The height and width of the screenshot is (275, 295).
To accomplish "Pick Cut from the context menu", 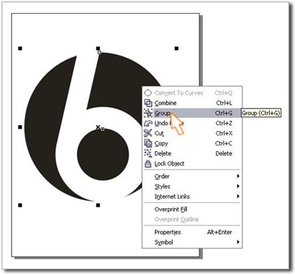I will (x=192, y=133).
